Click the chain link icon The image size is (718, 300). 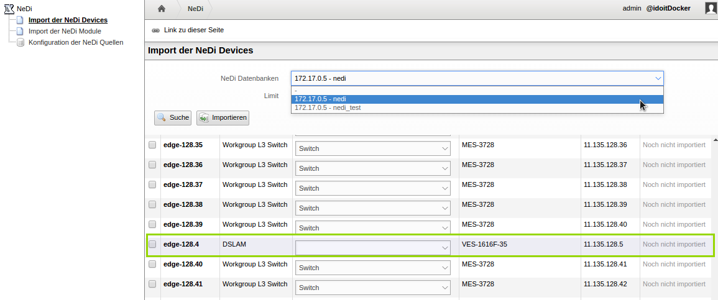point(155,30)
